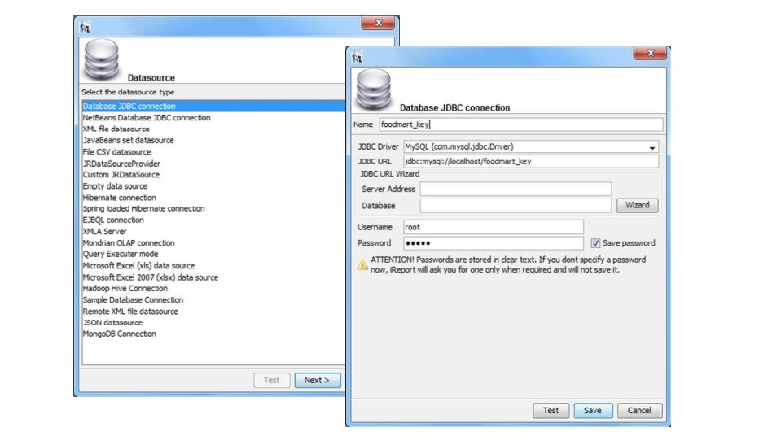Click the Password field
Screen dimensions: 759x445
click(x=494, y=242)
